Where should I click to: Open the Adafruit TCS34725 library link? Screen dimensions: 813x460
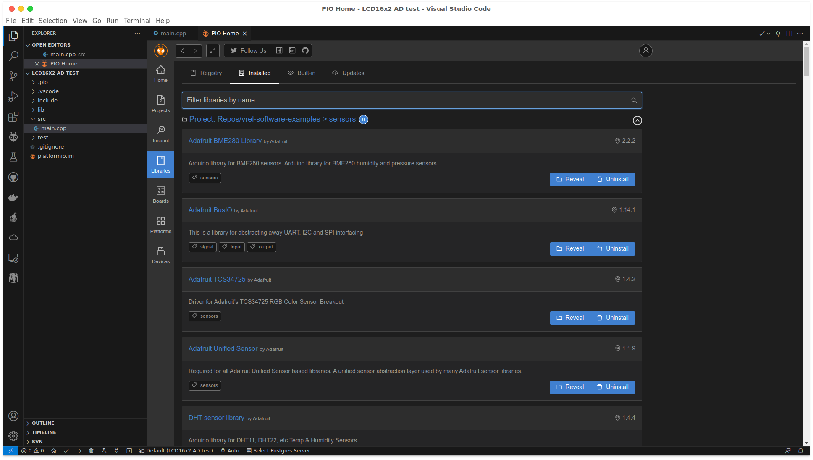pos(217,280)
